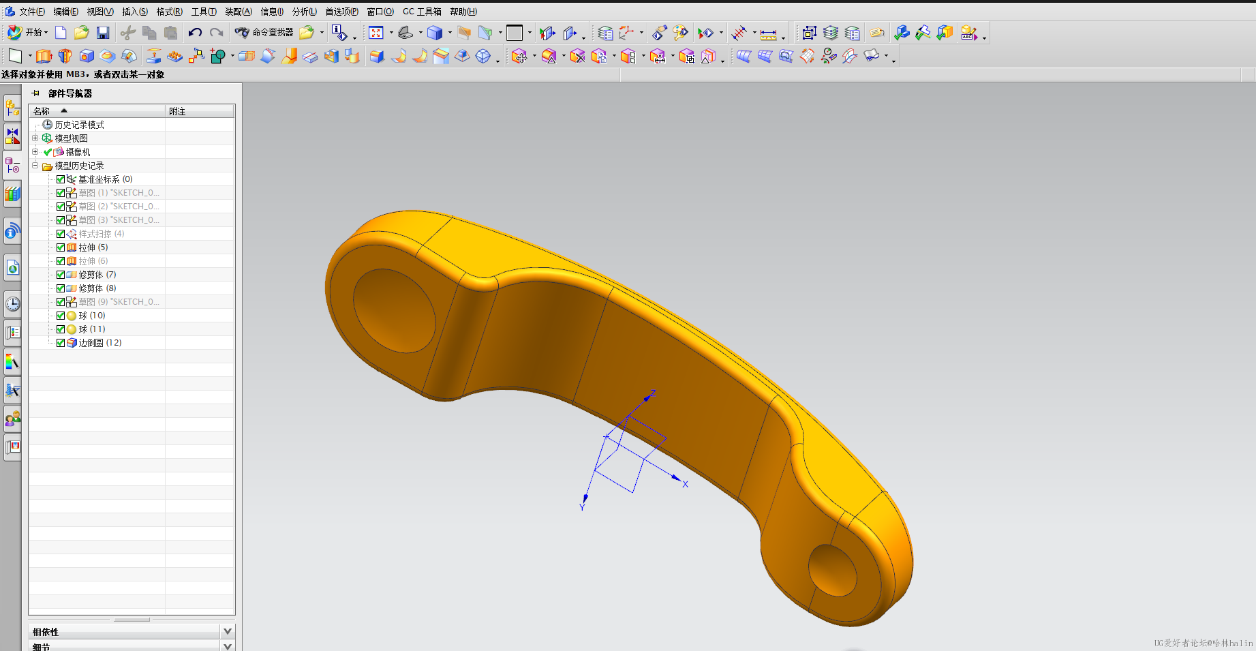Open the 帮助 menu
The width and height of the screenshot is (1256, 651).
463,12
